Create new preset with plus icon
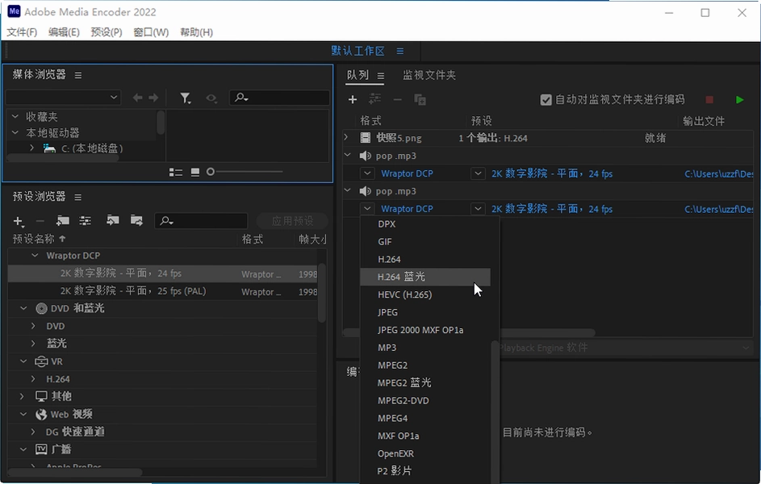The width and height of the screenshot is (761, 484). tap(19, 221)
